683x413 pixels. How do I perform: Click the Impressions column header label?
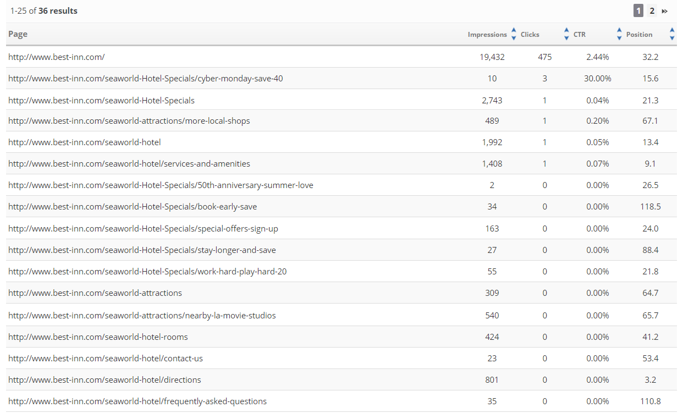click(x=487, y=35)
